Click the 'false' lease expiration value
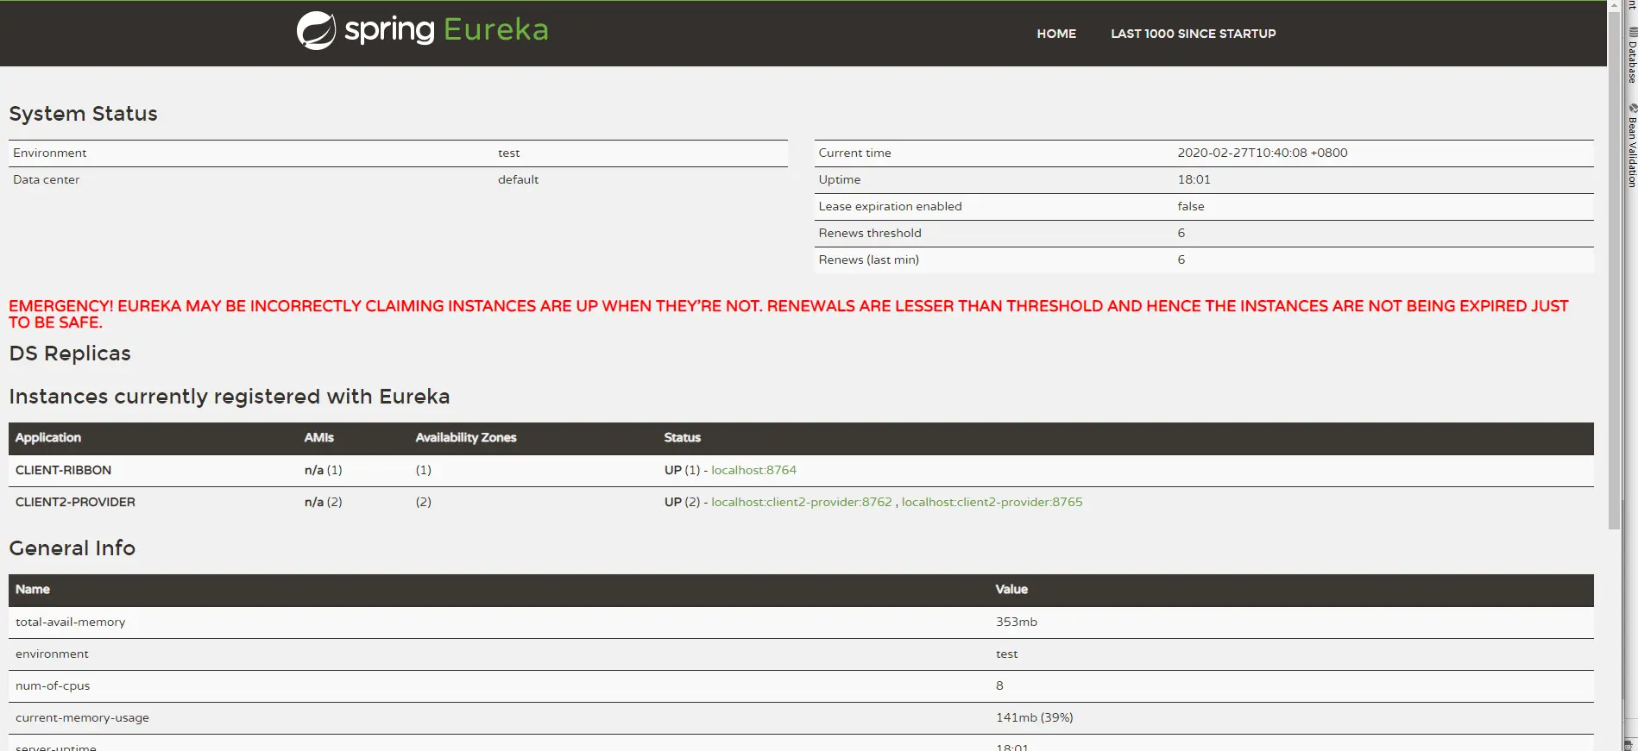Image resolution: width=1638 pixels, height=751 pixels. pos(1191,206)
